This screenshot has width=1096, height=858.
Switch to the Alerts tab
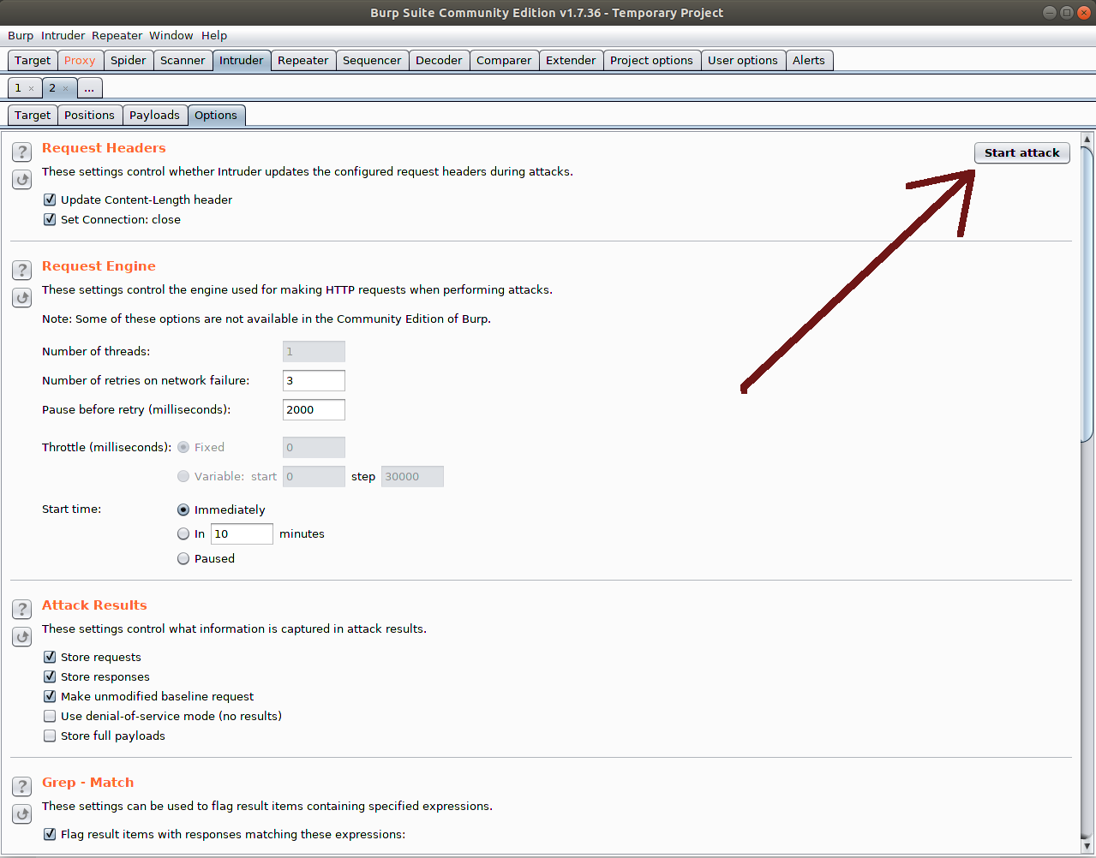(809, 60)
